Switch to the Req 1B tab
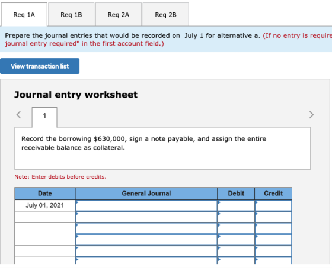The height and width of the screenshot is (268, 332). tap(71, 15)
